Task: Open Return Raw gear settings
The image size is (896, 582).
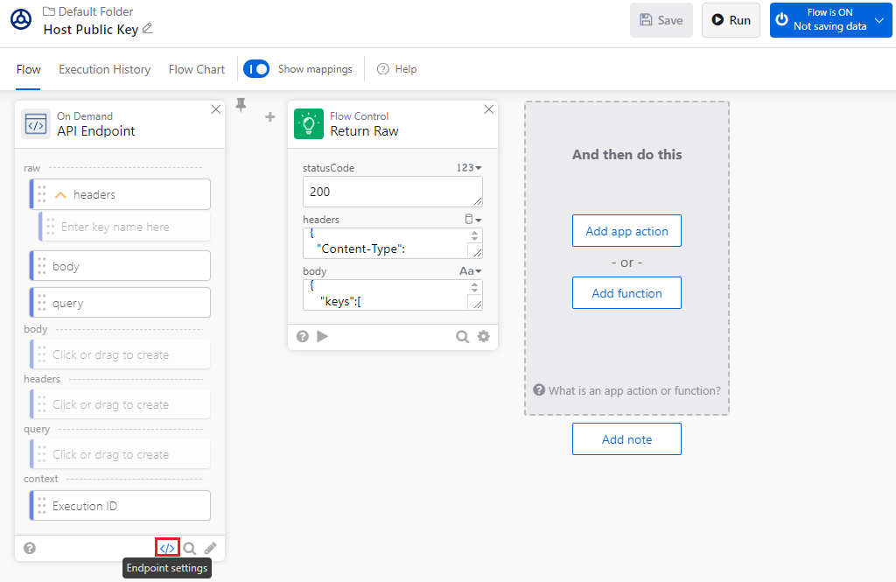Action: [x=483, y=336]
